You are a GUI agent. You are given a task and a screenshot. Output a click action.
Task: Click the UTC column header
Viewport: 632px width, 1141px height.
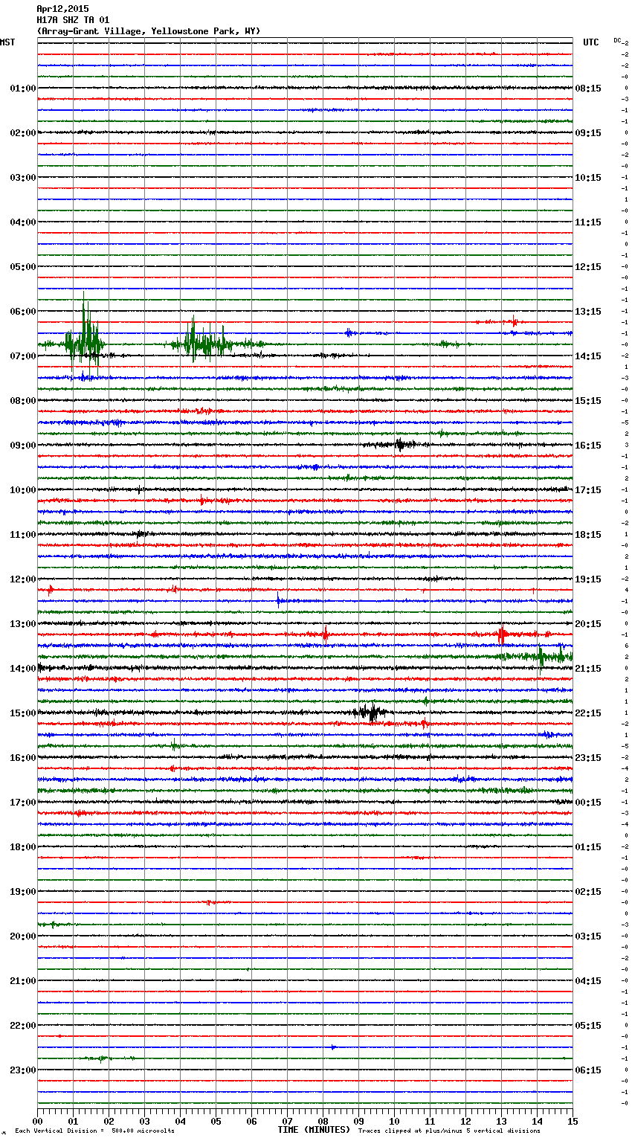point(590,42)
